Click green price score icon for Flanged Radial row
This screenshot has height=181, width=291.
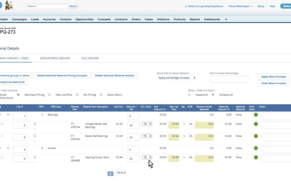256,124
